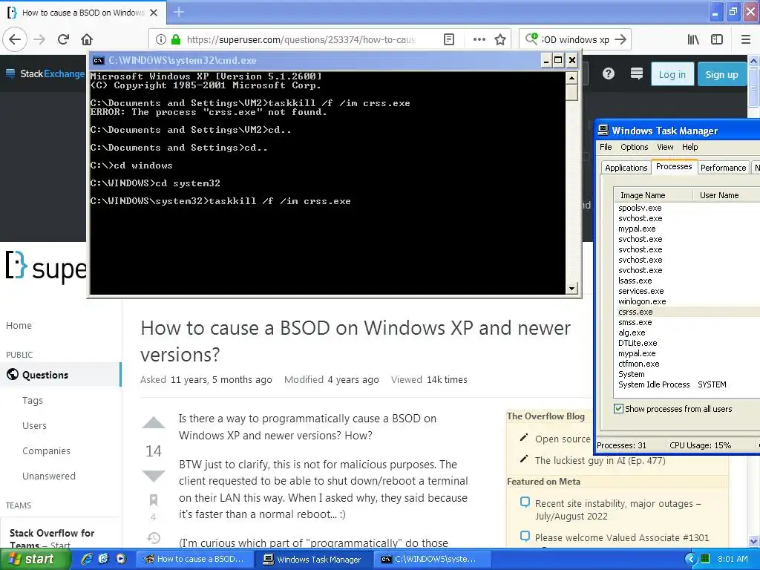Select lsass.exe process row

point(687,281)
